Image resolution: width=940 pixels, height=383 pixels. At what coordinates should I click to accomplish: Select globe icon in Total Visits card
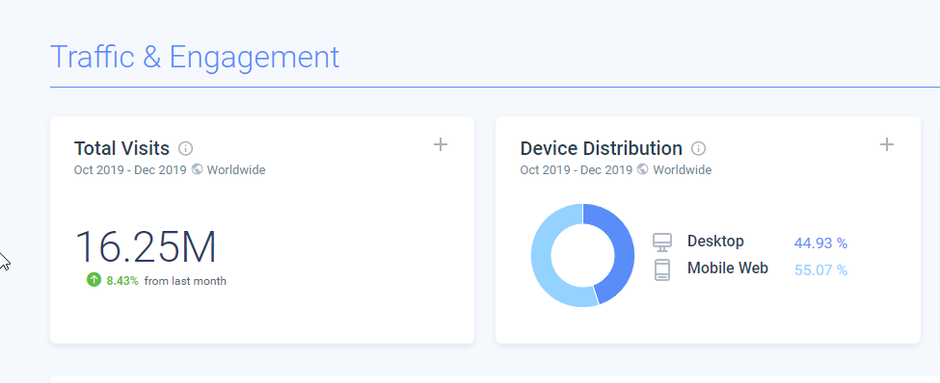click(x=197, y=169)
